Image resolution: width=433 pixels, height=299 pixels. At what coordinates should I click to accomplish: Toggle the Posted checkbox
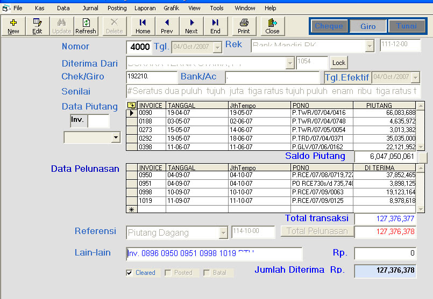pos(168,273)
